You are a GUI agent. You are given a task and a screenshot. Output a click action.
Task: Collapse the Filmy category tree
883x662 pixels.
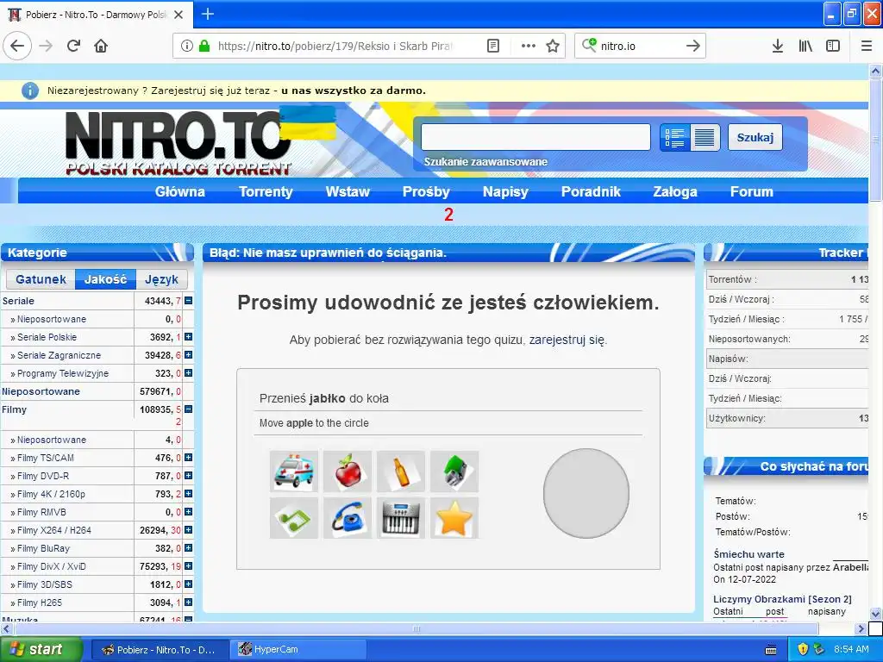pos(189,409)
